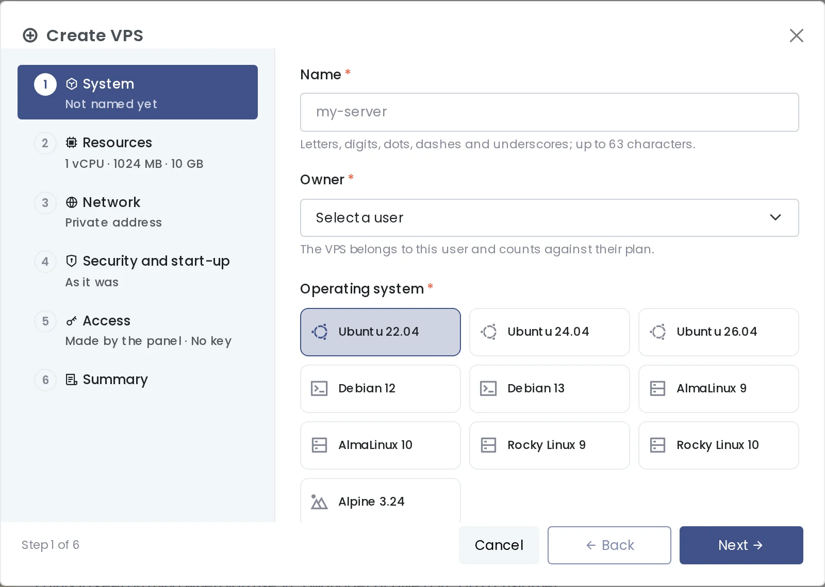The height and width of the screenshot is (587, 825).
Task: Click the step number 1 badge
Action: click(45, 84)
